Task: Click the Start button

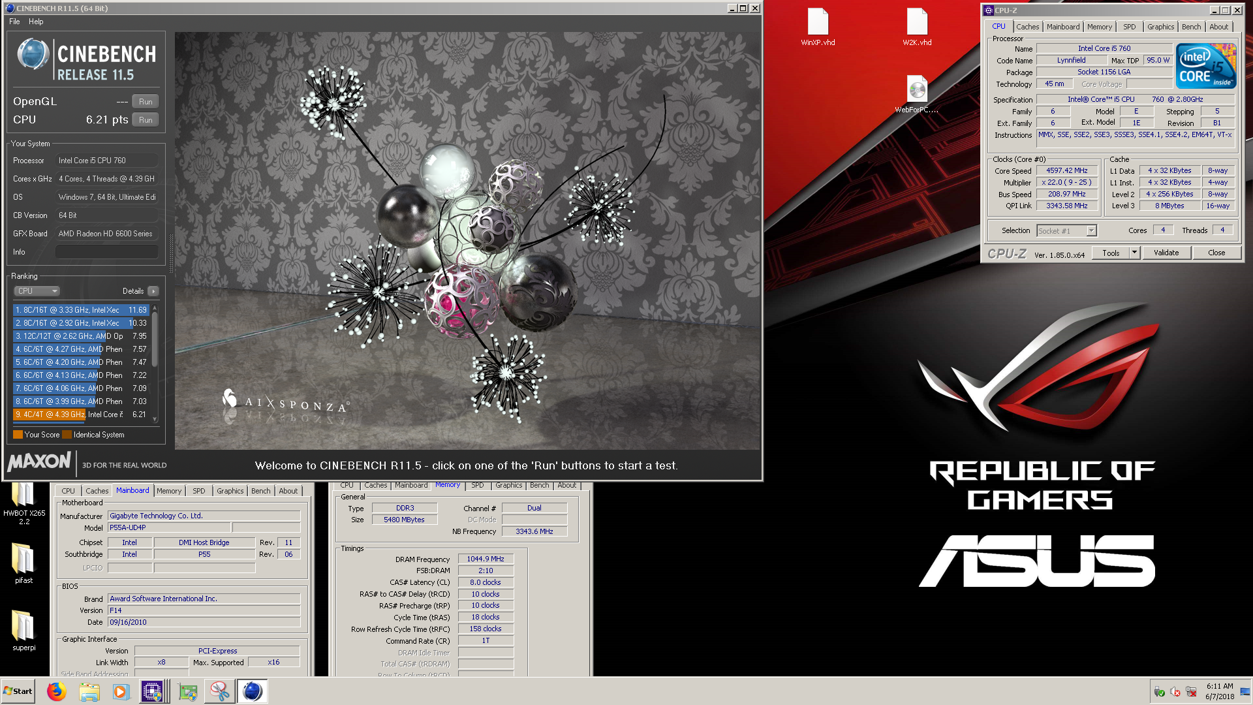Action: pos(18,691)
